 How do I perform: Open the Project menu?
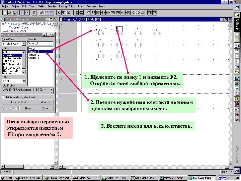click(x=5, y=7)
